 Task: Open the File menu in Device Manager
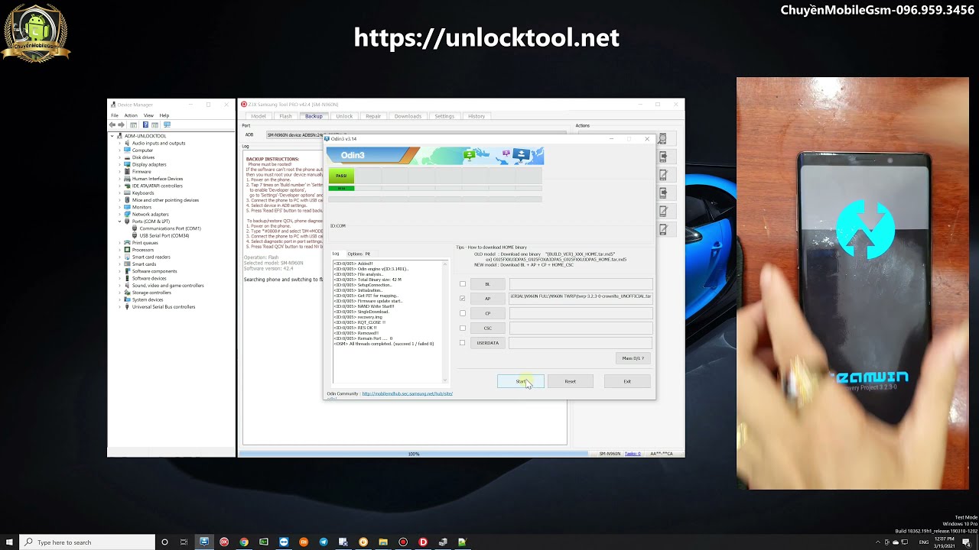[x=115, y=115]
